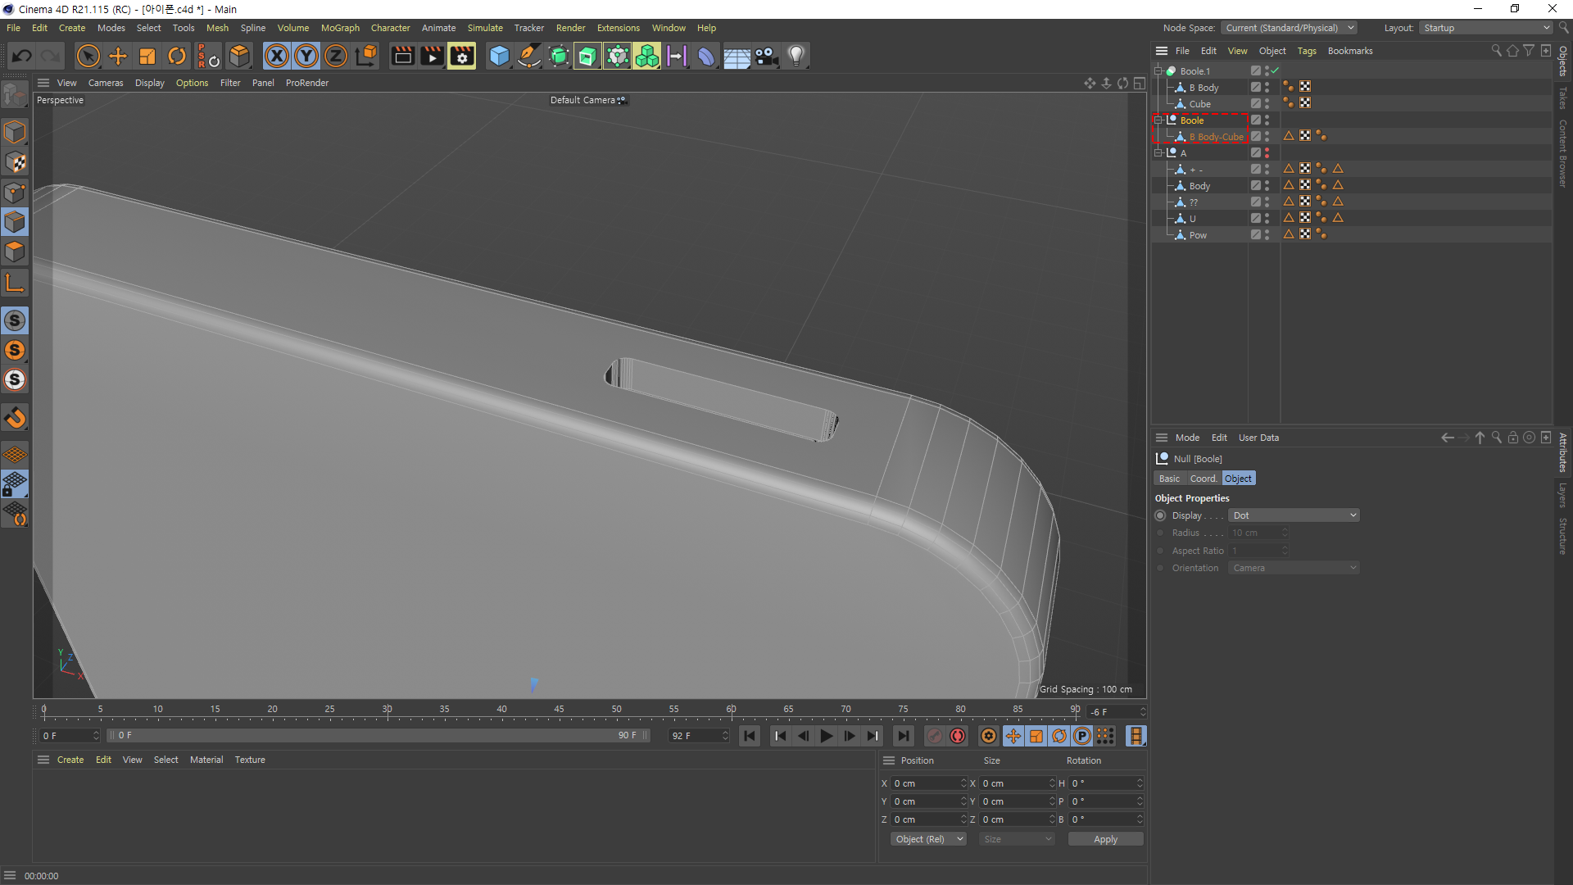1573x885 pixels.
Task: Click the Light object icon
Action: click(x=796, y=56)
